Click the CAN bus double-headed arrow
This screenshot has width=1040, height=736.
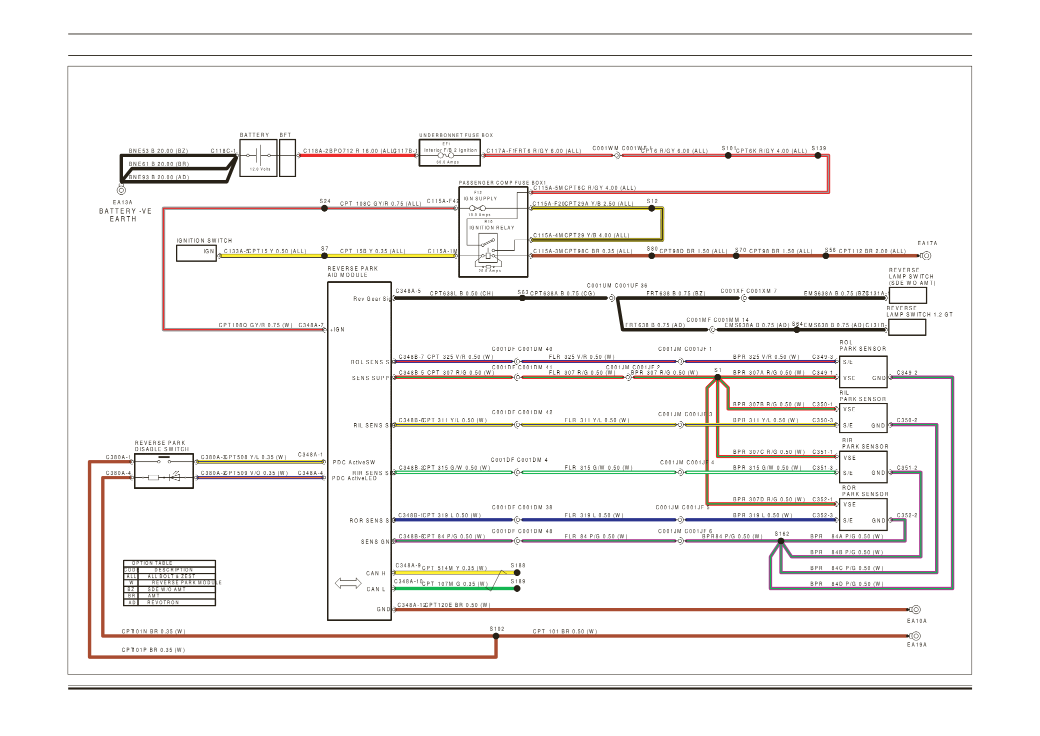[348, 583]
